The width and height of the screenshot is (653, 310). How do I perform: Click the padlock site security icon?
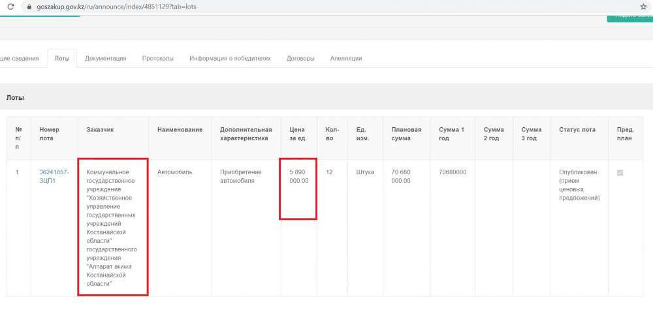(27, 6)
